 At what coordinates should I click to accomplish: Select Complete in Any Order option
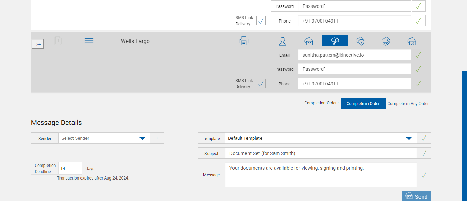click(408, 103)
